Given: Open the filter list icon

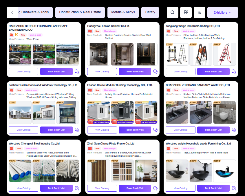Looking at the screenshot, I should click(200, 12).
